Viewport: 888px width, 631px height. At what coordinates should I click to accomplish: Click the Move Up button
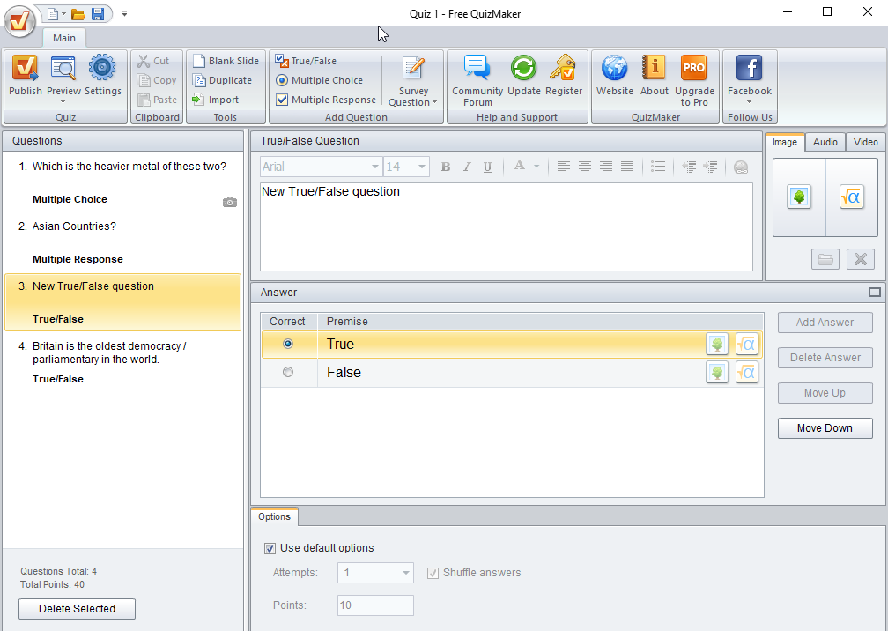click(x=825, y=393)
